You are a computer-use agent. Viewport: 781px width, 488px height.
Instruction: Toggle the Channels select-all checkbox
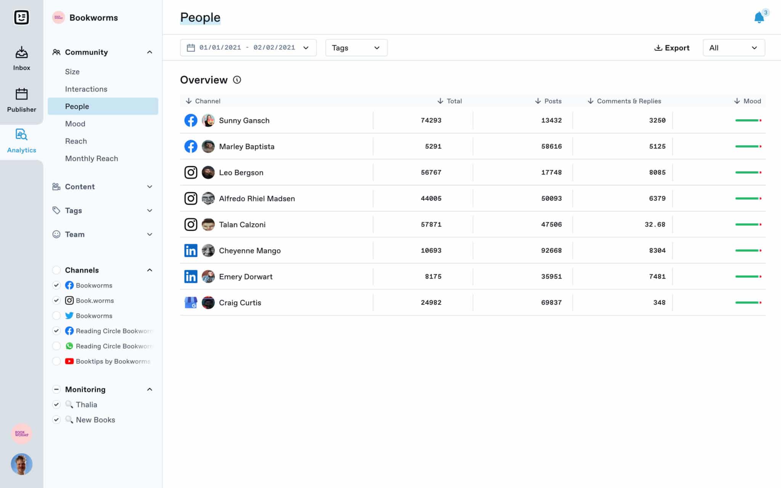[56, 270]
